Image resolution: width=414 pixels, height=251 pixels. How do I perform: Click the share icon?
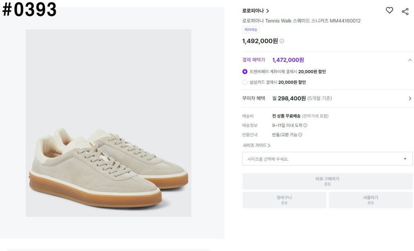click(x=405, y=12)
